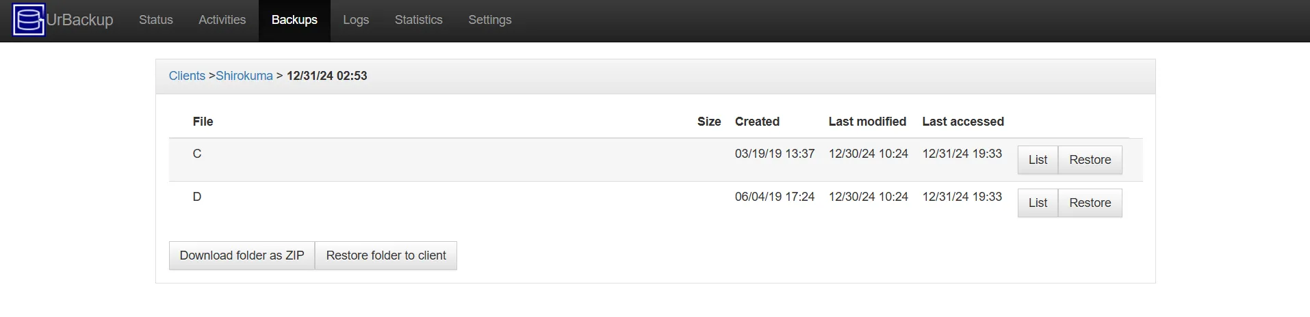Restore volume D
This screenshot has width=1310, height=317.
click(x=1090, y=203)
